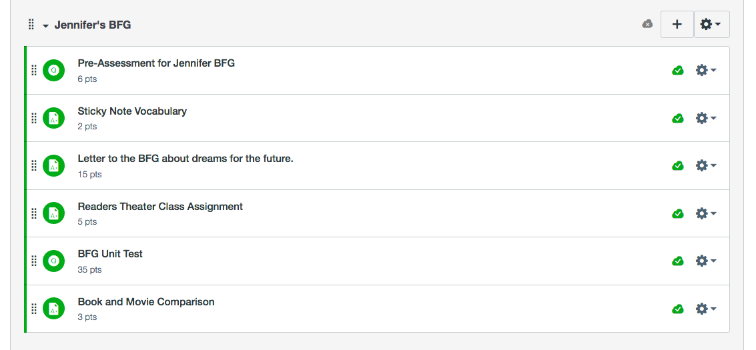
Task: Add item to module with plus button
Action: [x=677, y=24]
